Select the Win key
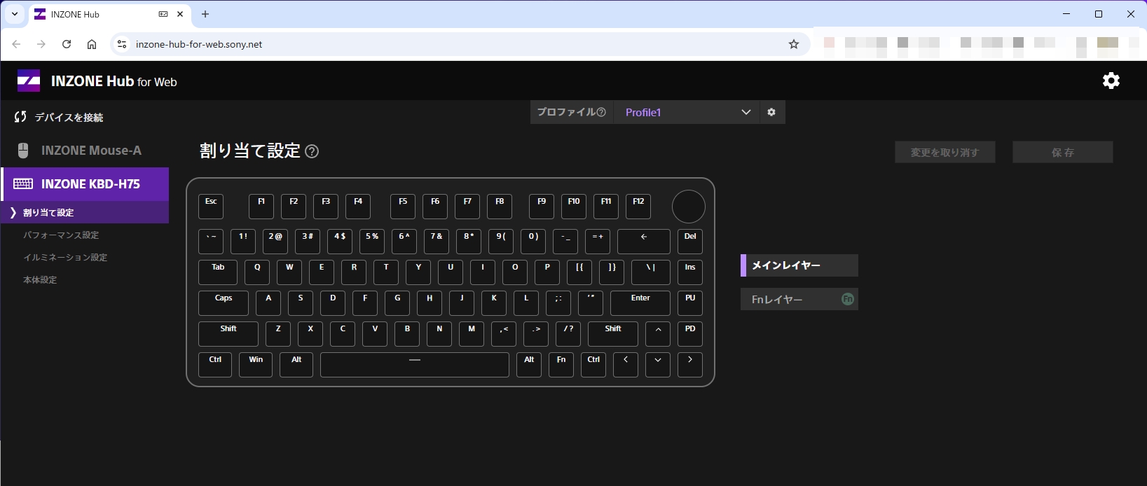 tap(256, 365)
